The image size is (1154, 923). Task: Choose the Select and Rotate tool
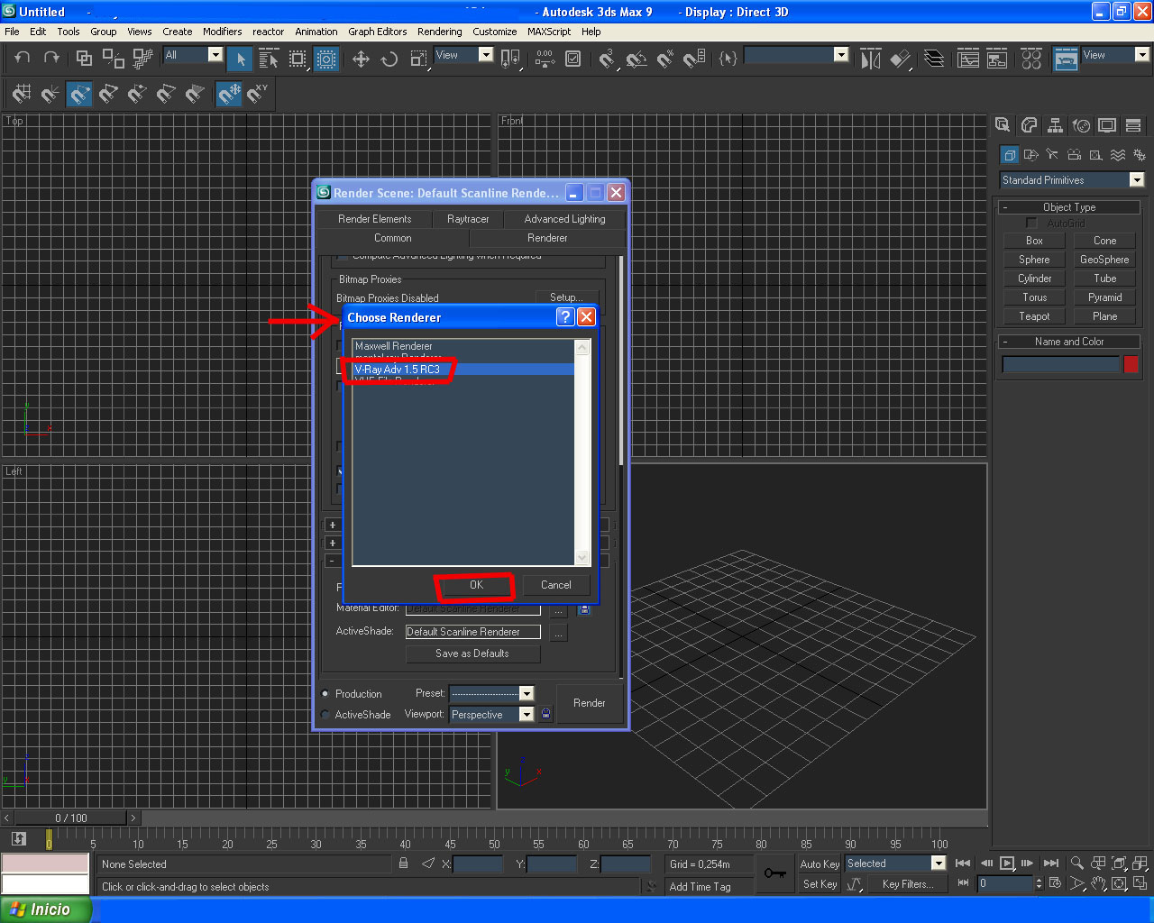[389, 59]
